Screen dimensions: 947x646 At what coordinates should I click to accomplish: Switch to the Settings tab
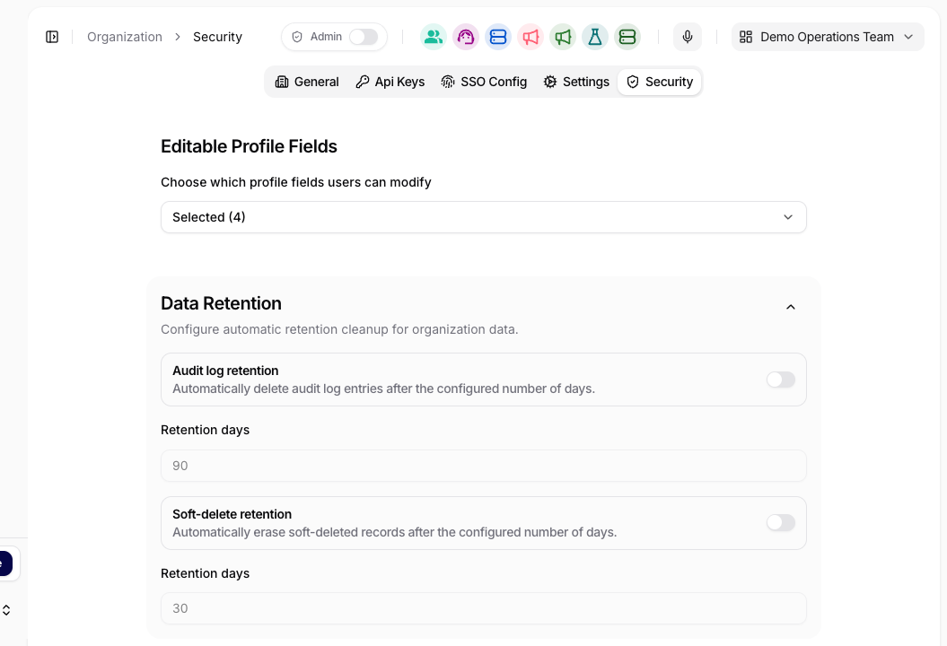[576, 83]
